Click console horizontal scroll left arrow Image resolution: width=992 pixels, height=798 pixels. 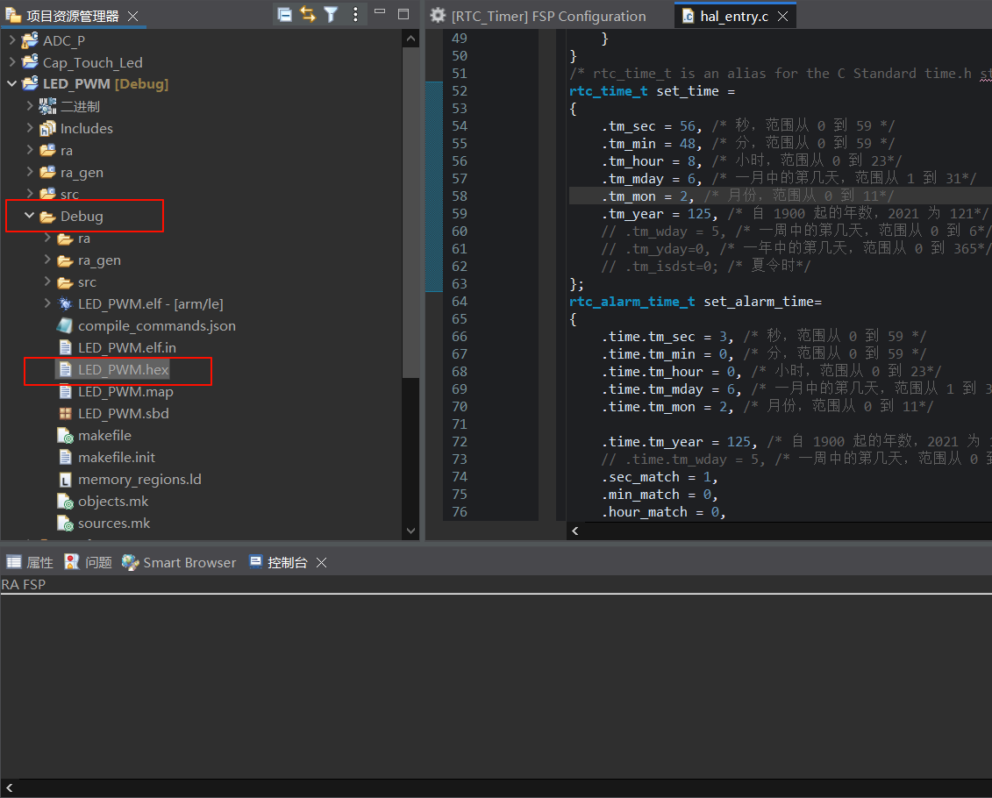pyautogui.click(x=9, y=787)
